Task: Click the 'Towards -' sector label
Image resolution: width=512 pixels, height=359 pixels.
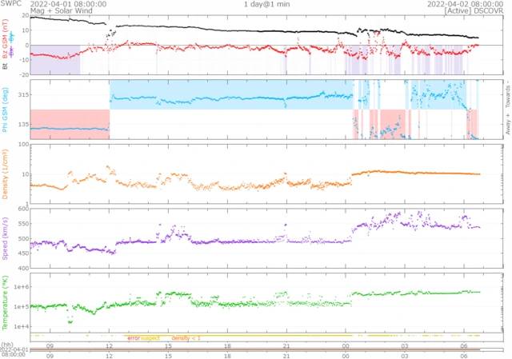Action: [508, 96]
